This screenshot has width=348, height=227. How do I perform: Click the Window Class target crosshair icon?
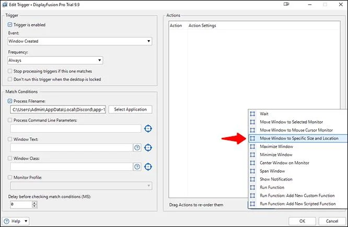pyautogui.click(x=148, y=166)
